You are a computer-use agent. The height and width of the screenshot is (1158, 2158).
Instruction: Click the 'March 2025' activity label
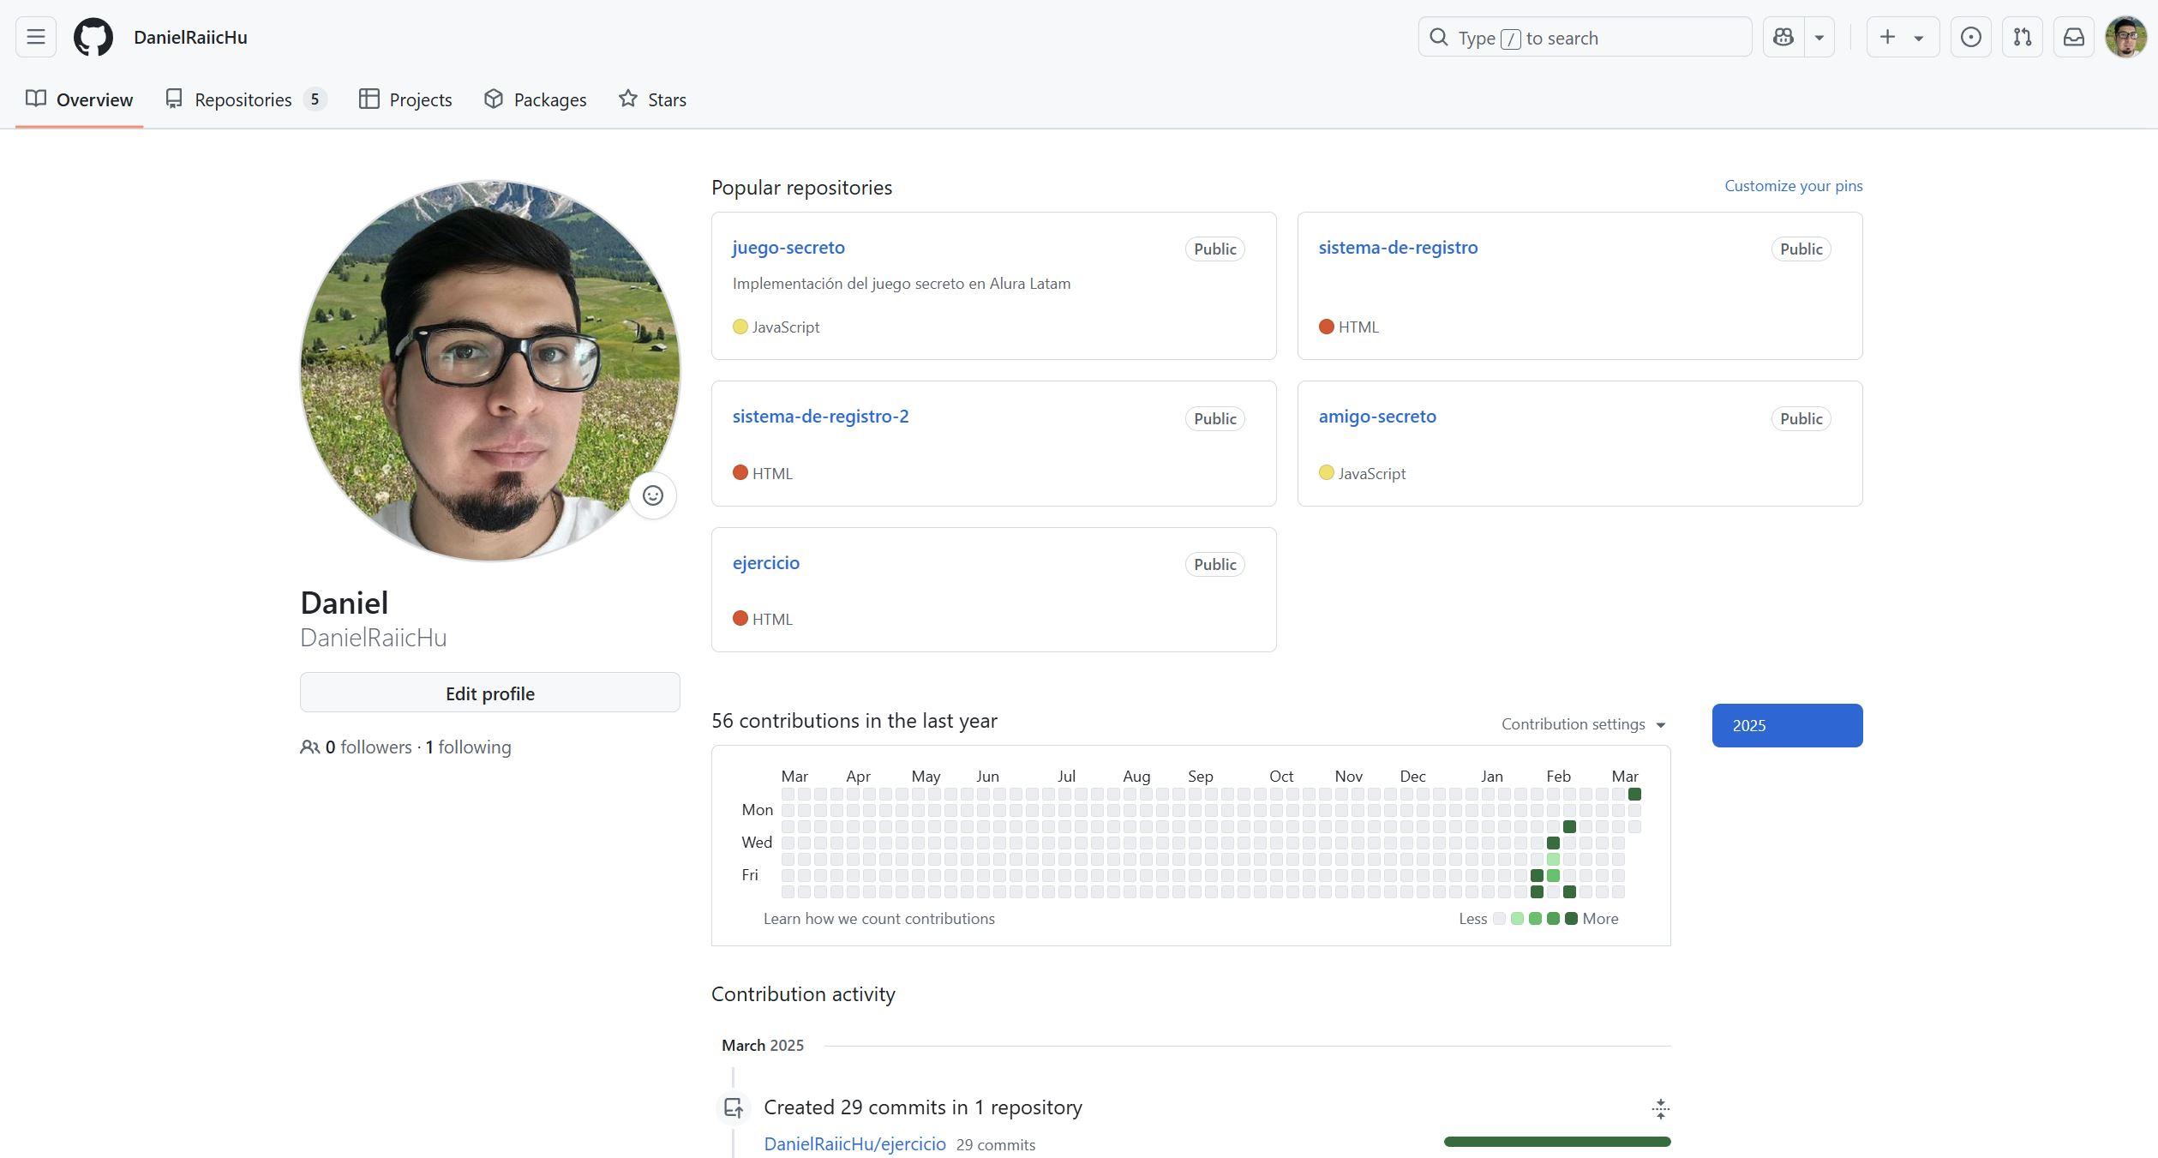(x=762, y=1045)
